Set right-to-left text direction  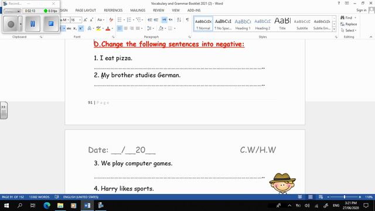[171, 20]
